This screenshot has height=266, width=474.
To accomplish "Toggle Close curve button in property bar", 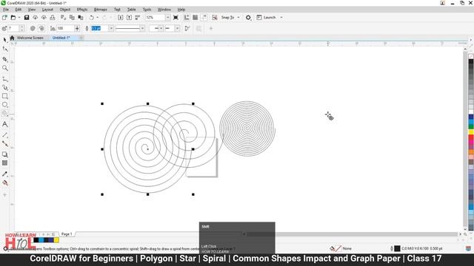I will [187, 28].
